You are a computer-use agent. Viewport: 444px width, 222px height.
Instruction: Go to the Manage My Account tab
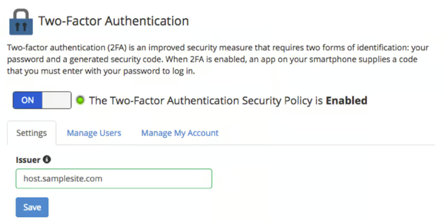tap(180, 133)
